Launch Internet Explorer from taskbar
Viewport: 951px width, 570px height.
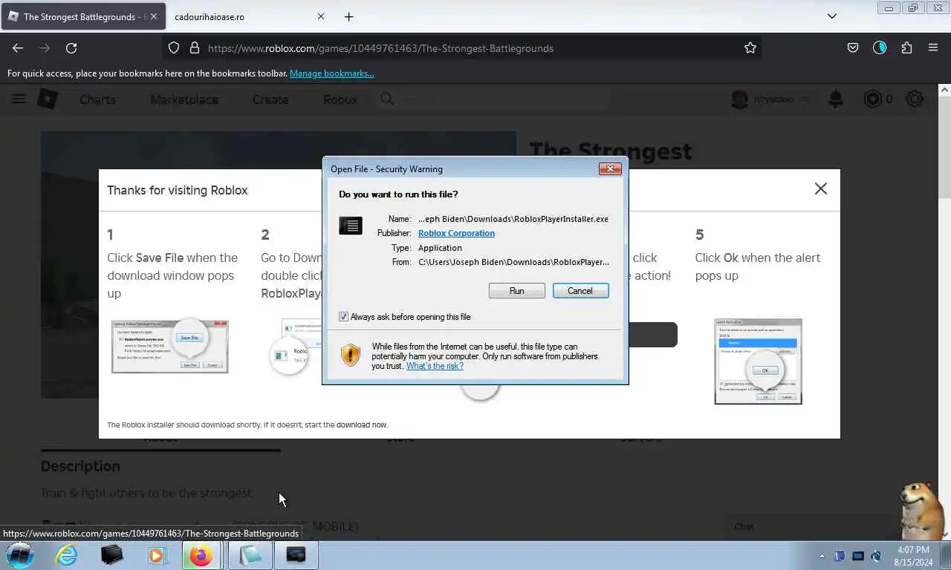tap(67, 555)
